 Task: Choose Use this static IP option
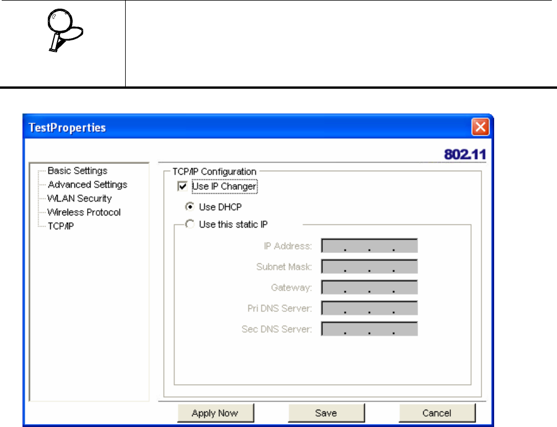(x=190, y=224)
